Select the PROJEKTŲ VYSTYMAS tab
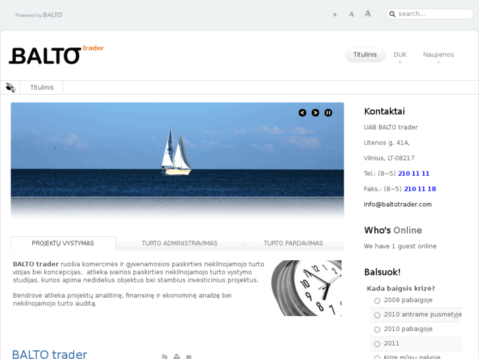The width and height of the screenshot is (479, 359). pos(63,243)
